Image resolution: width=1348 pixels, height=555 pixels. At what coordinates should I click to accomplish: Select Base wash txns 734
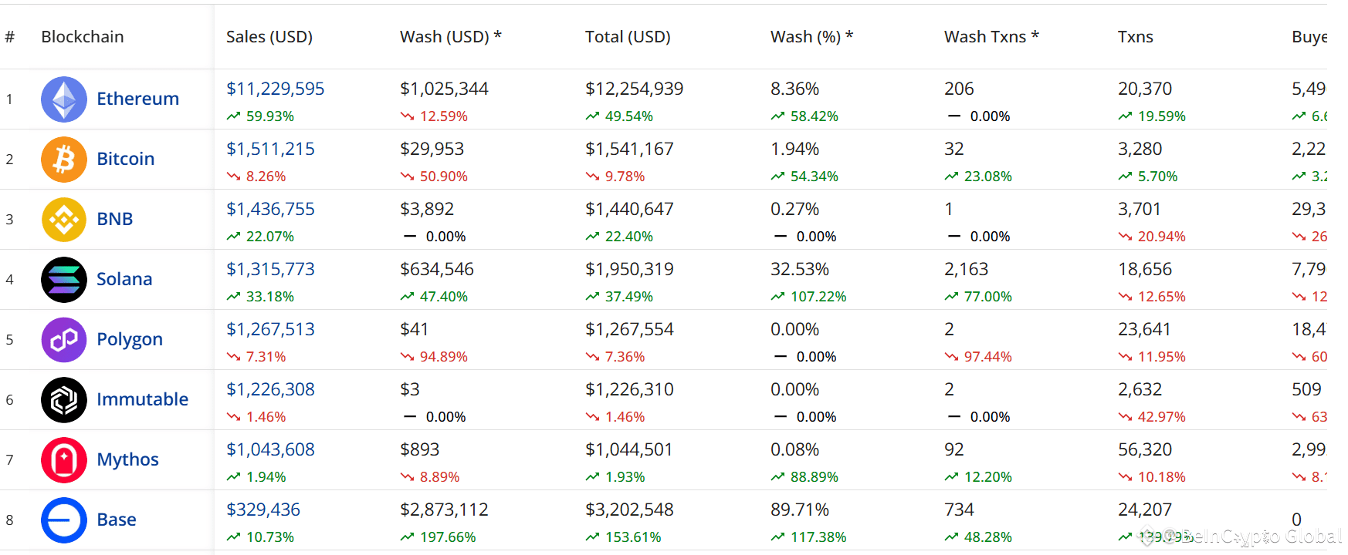coord(960,510)
